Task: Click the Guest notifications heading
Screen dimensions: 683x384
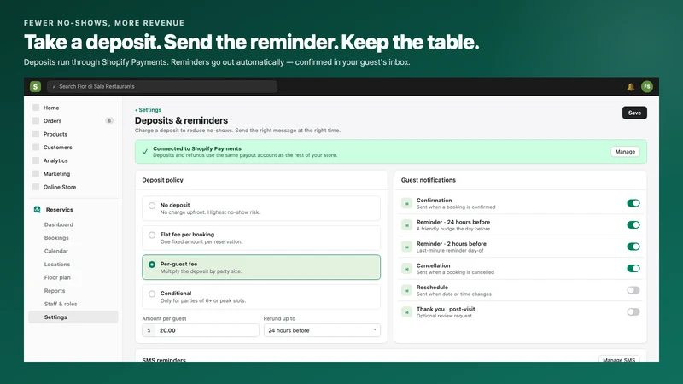Action: [x=429, y=180]
